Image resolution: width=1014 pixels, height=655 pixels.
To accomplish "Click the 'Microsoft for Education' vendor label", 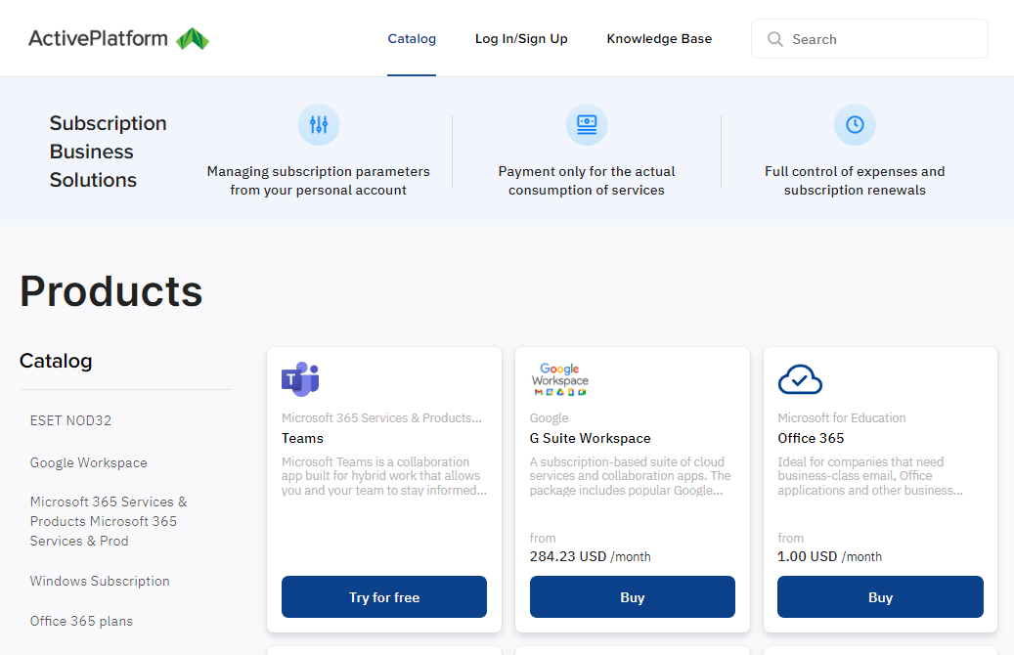I will click(841, 417).
